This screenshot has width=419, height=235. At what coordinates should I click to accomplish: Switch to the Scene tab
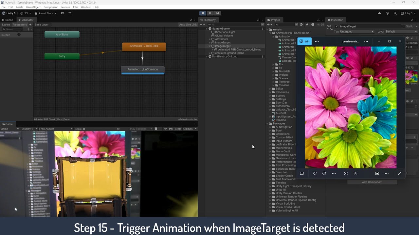pos(8,20)
